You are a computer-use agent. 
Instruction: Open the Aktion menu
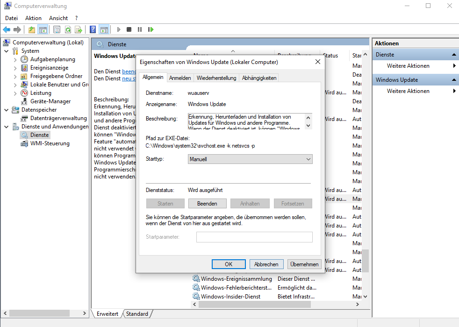click(x=33, y=18)
